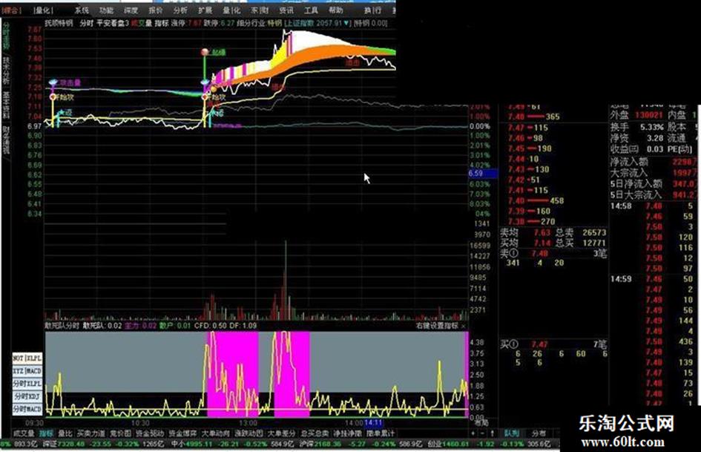Click the 换手 5.33% value
This screenshot has height=452, width=701.
[651, 127]
